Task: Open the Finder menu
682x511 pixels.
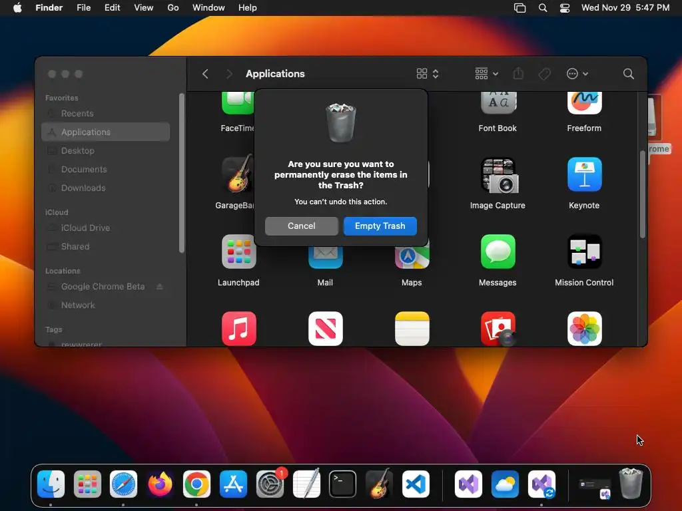Action: 49,8
